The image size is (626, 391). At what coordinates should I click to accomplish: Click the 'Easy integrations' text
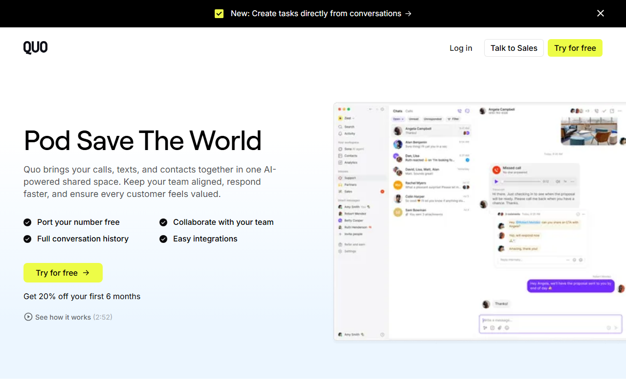coord(205,239)
